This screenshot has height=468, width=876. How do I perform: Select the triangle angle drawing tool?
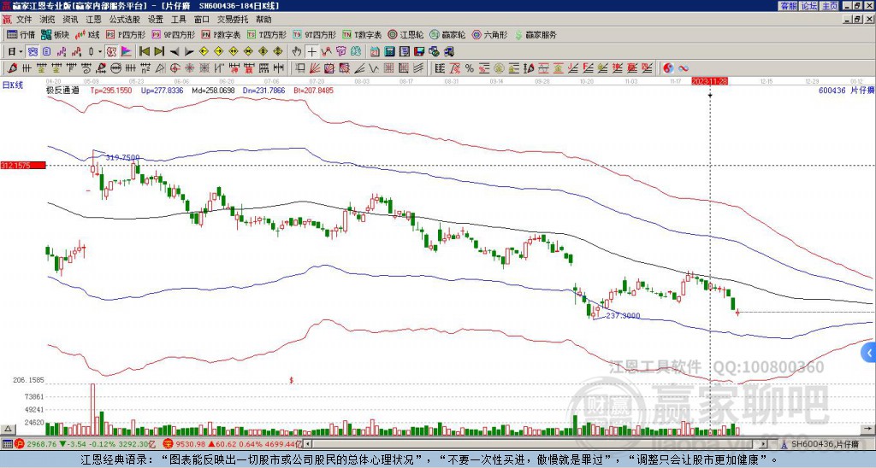160,68
